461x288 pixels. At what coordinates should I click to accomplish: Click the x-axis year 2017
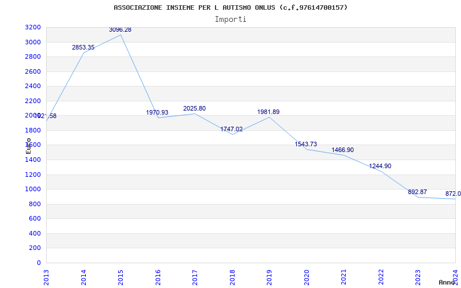click(195, 277)
